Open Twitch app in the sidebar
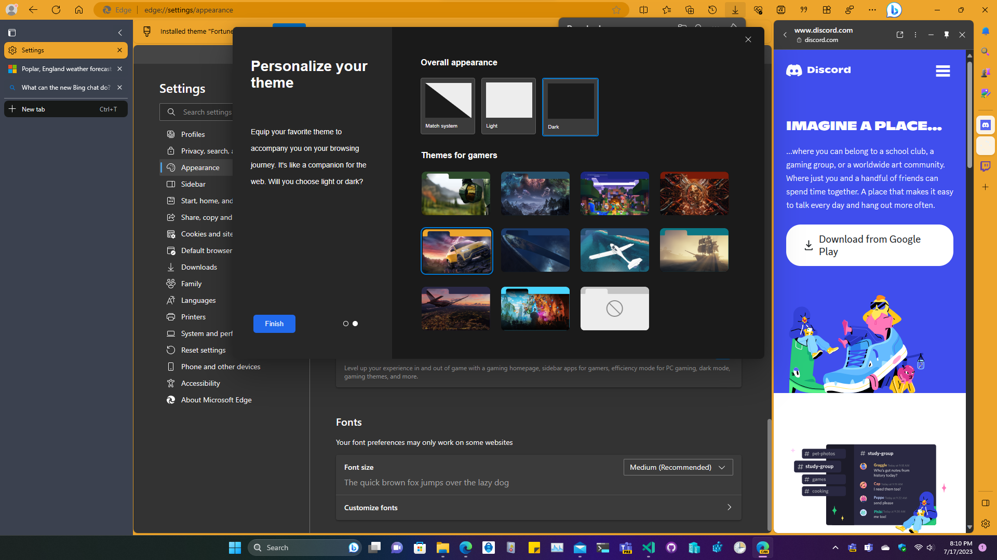 985,166
